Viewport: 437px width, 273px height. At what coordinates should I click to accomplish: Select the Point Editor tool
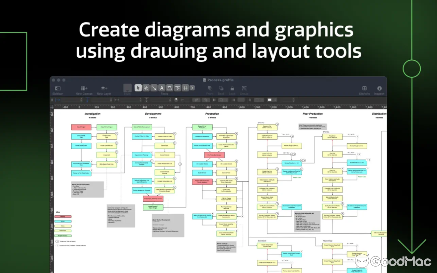[177, 88]
